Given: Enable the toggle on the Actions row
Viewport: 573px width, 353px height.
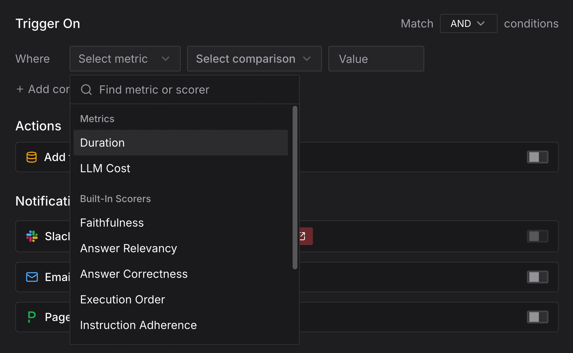Looking at the screenshot, I should coord(537,157).
